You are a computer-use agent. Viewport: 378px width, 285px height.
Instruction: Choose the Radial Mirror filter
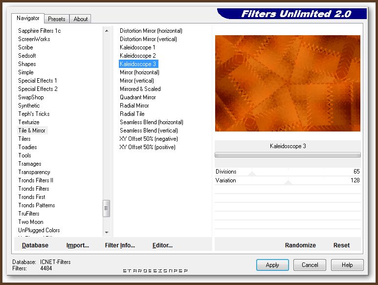(x=134, y=106)
